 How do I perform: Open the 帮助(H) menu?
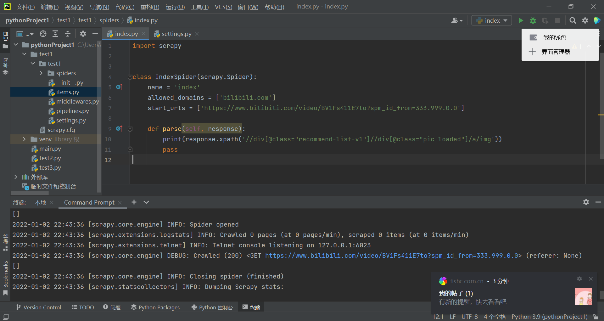[x=274, y=7]
